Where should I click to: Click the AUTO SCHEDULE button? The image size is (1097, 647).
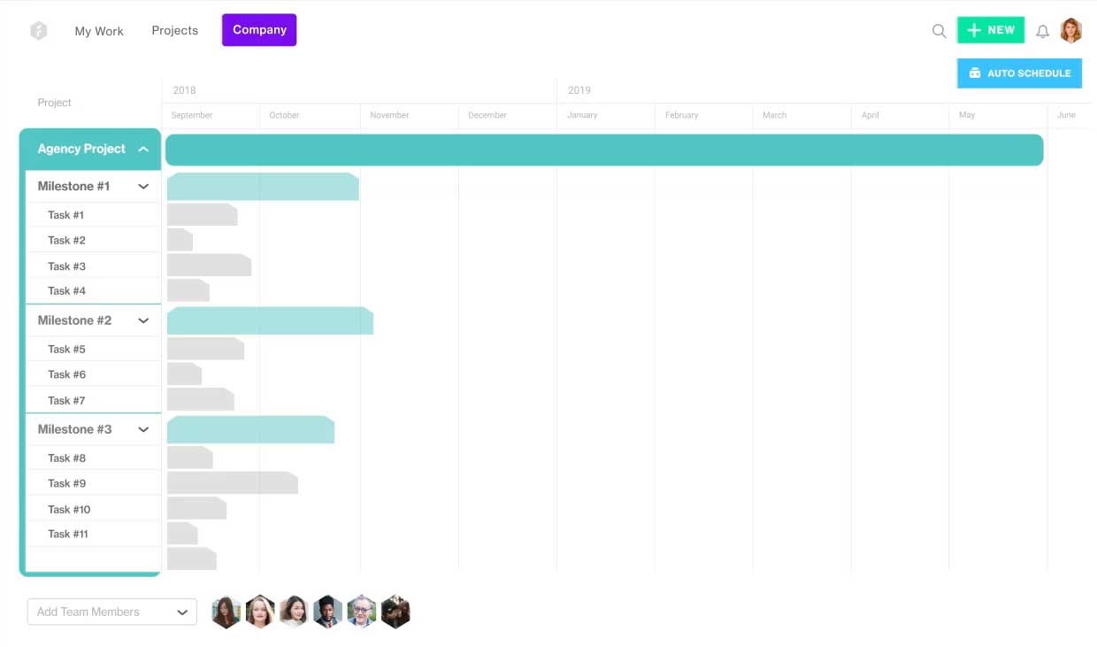1019,73
